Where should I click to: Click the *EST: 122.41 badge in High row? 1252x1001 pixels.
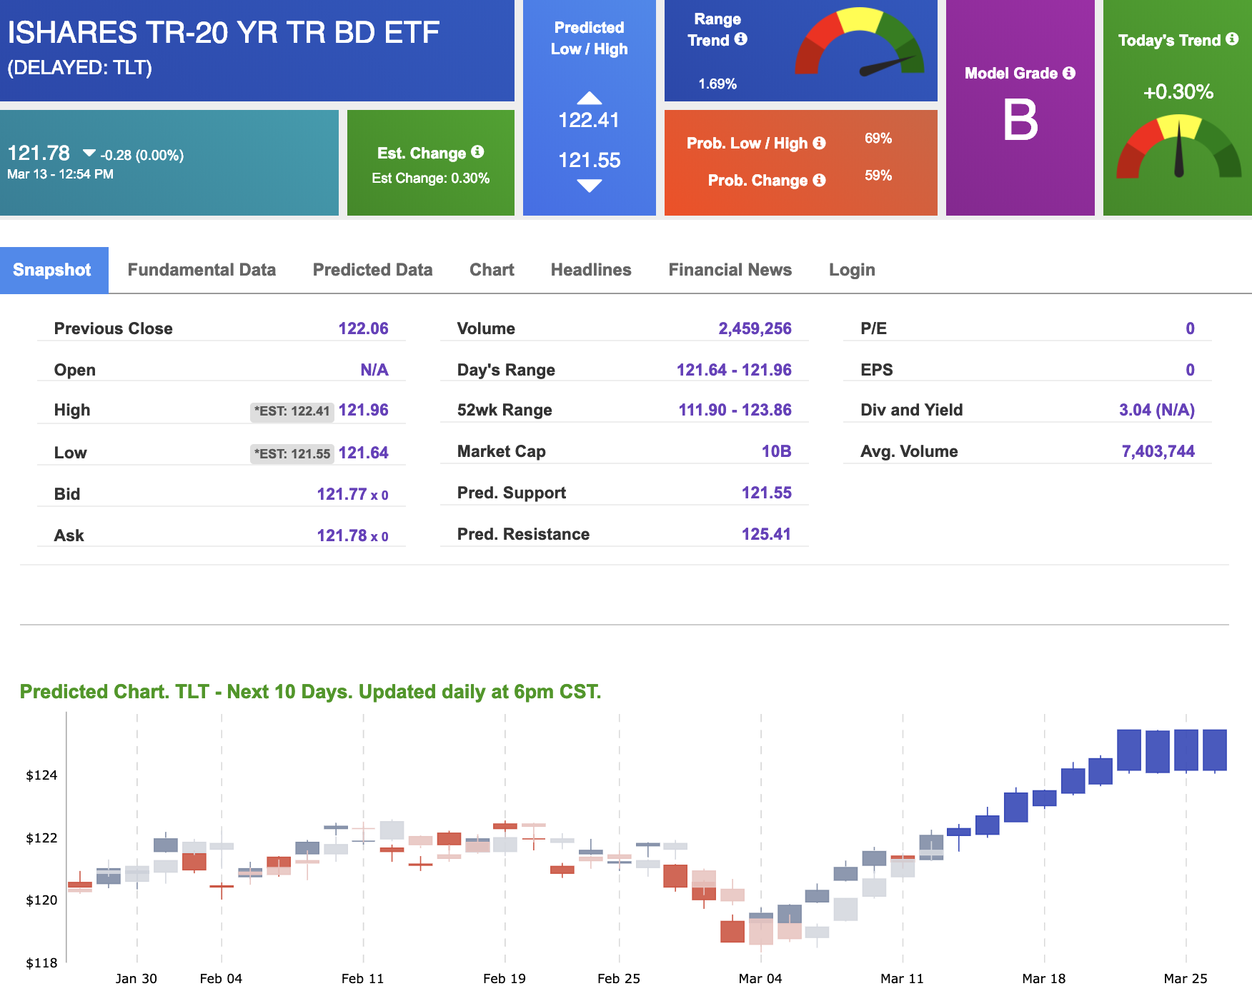tap(292, 411)
